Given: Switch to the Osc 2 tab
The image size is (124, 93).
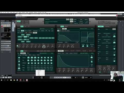Looking at the screenshot, I should click(x=25, y=51).
